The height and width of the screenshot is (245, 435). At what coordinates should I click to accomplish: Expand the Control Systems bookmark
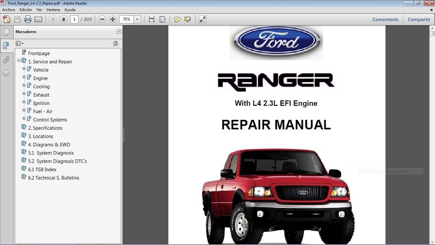point(24,118)
